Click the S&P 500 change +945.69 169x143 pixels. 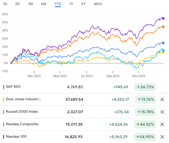(x=121, y=87)
